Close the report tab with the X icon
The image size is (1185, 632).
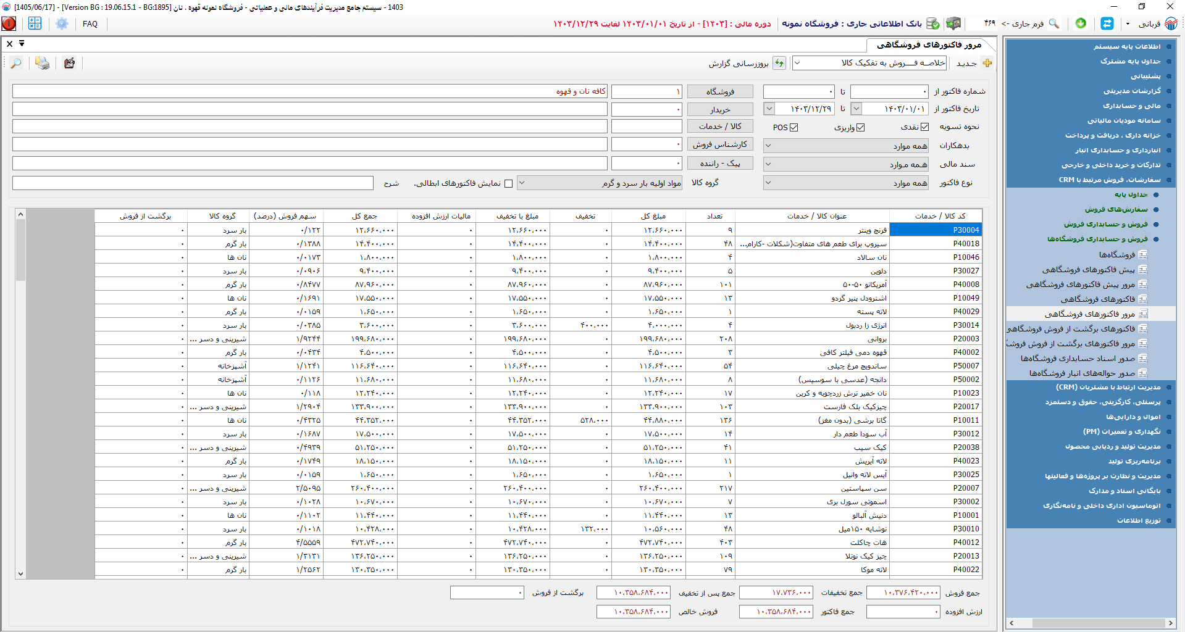(9, 44)
